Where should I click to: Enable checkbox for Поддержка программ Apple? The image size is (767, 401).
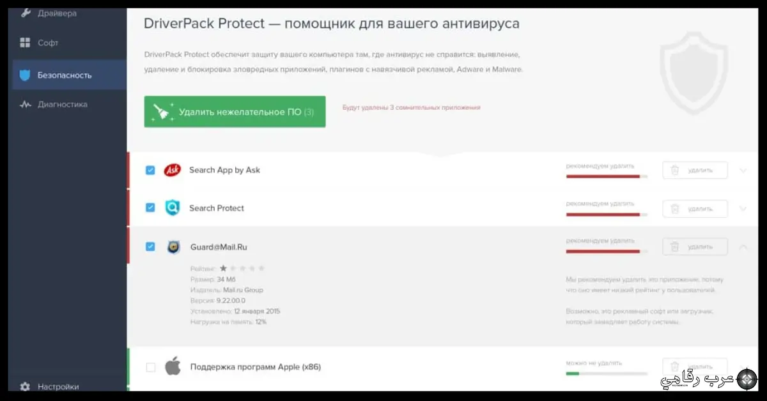(x=150, y=367)
